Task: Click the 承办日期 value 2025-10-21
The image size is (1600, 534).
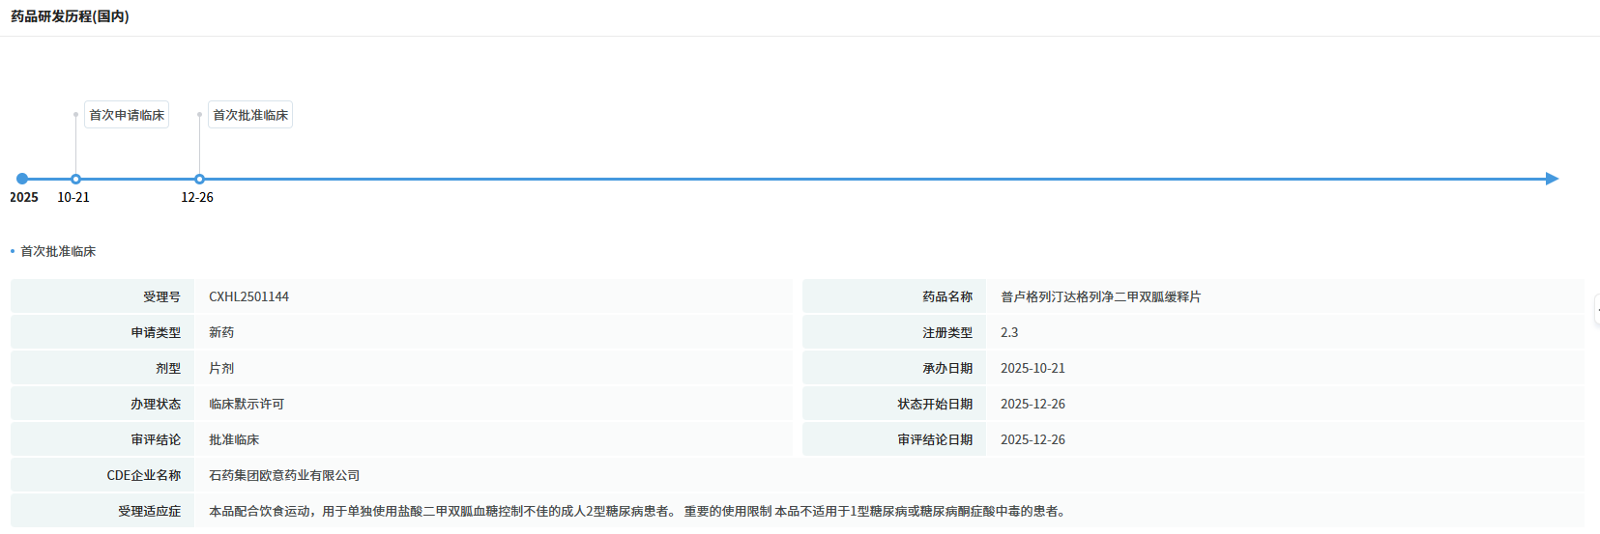Action: point(1033,368)
